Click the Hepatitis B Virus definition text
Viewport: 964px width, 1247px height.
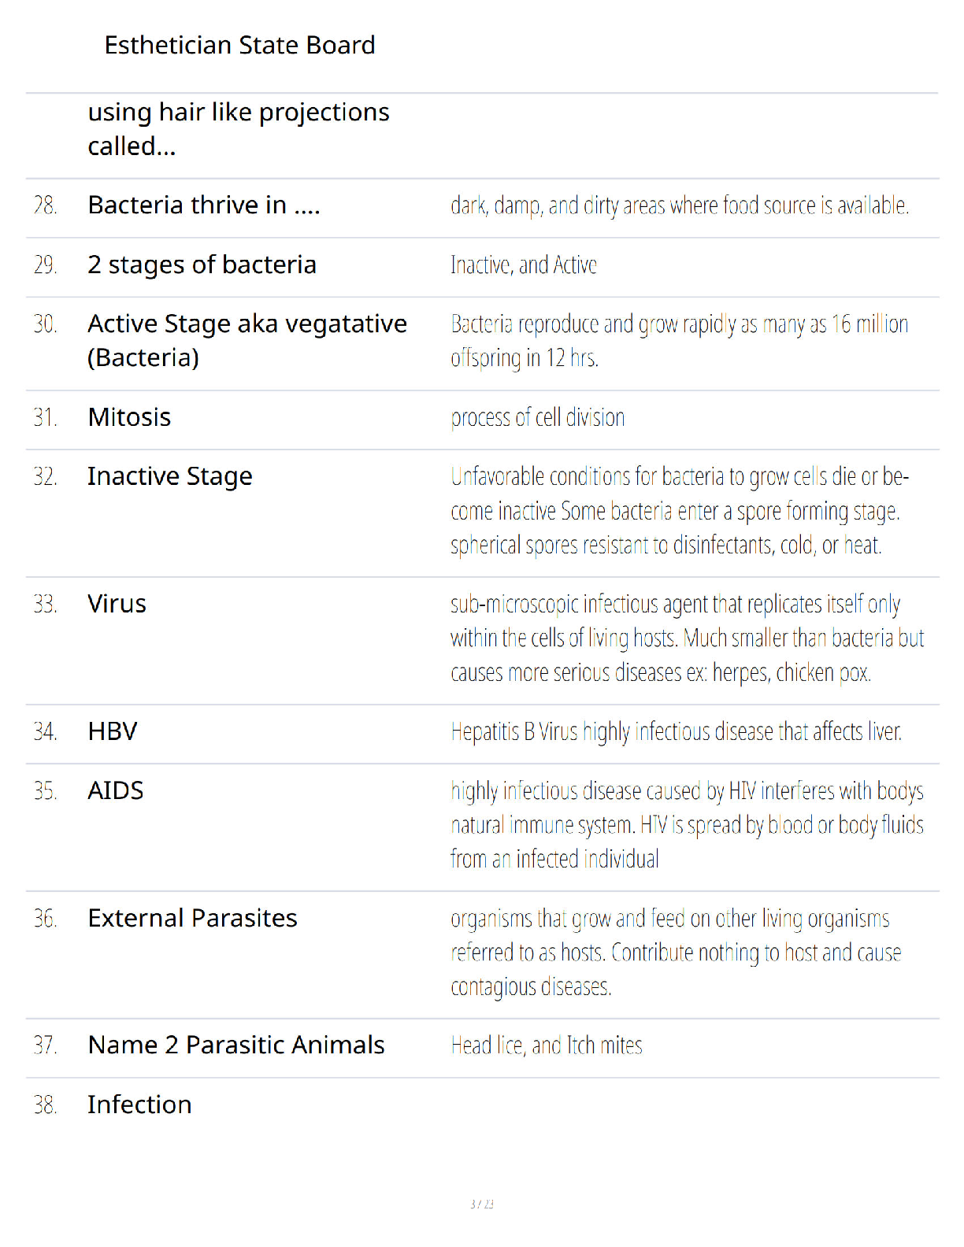(x=677, y=731)
